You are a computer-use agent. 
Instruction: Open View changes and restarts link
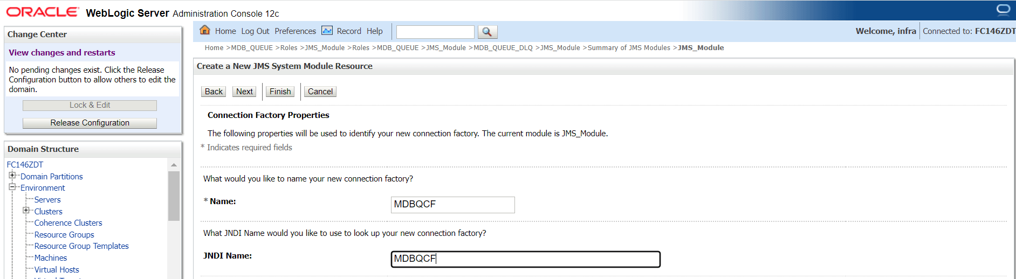coord(62,52)
